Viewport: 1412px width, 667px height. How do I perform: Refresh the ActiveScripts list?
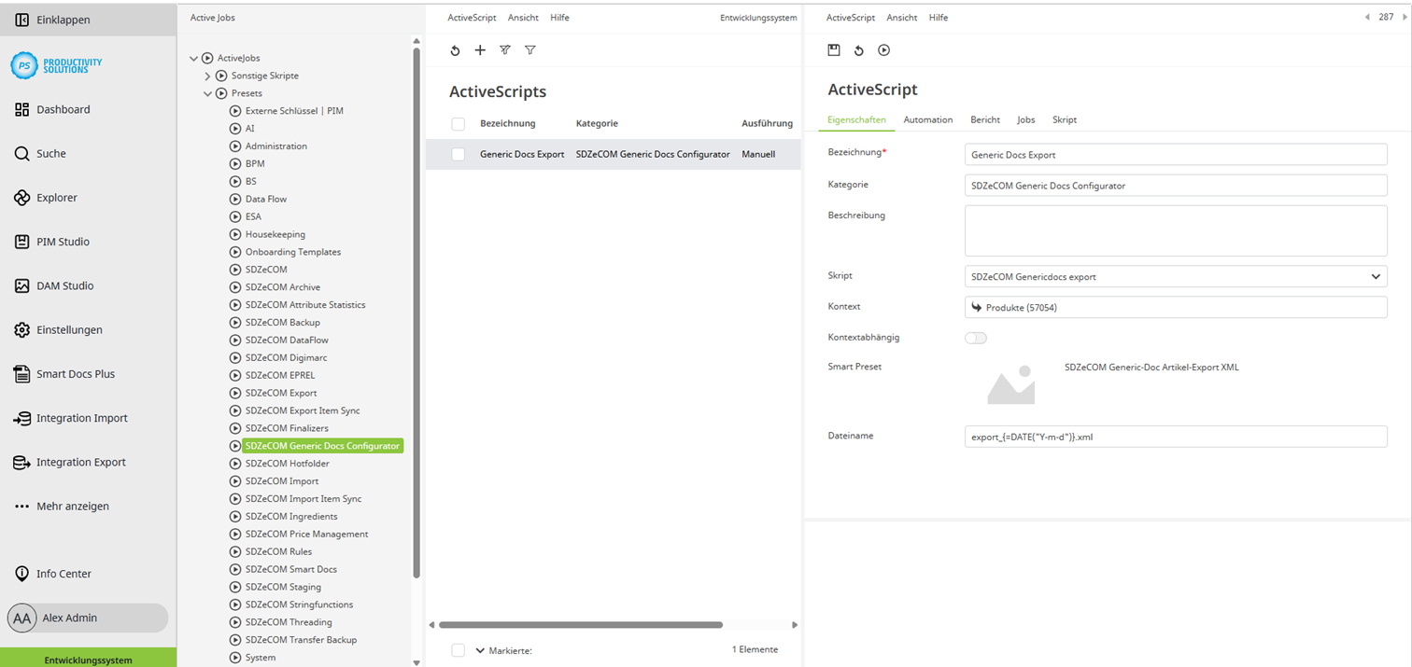[455, 50]
